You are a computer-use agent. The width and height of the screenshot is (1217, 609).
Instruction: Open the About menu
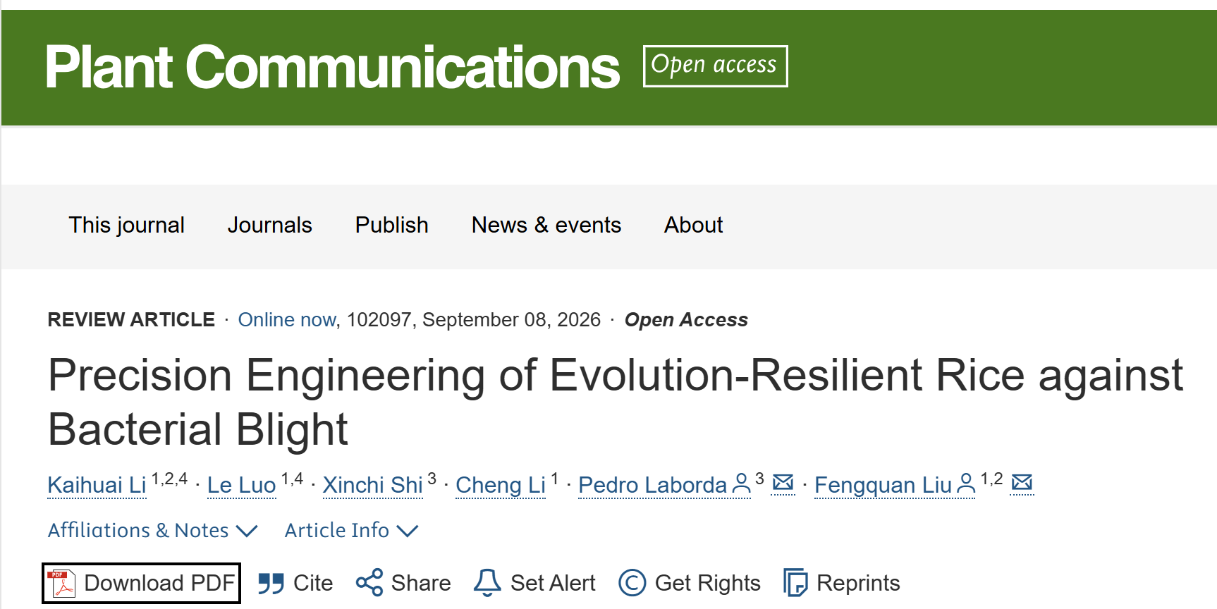point(694,225)
